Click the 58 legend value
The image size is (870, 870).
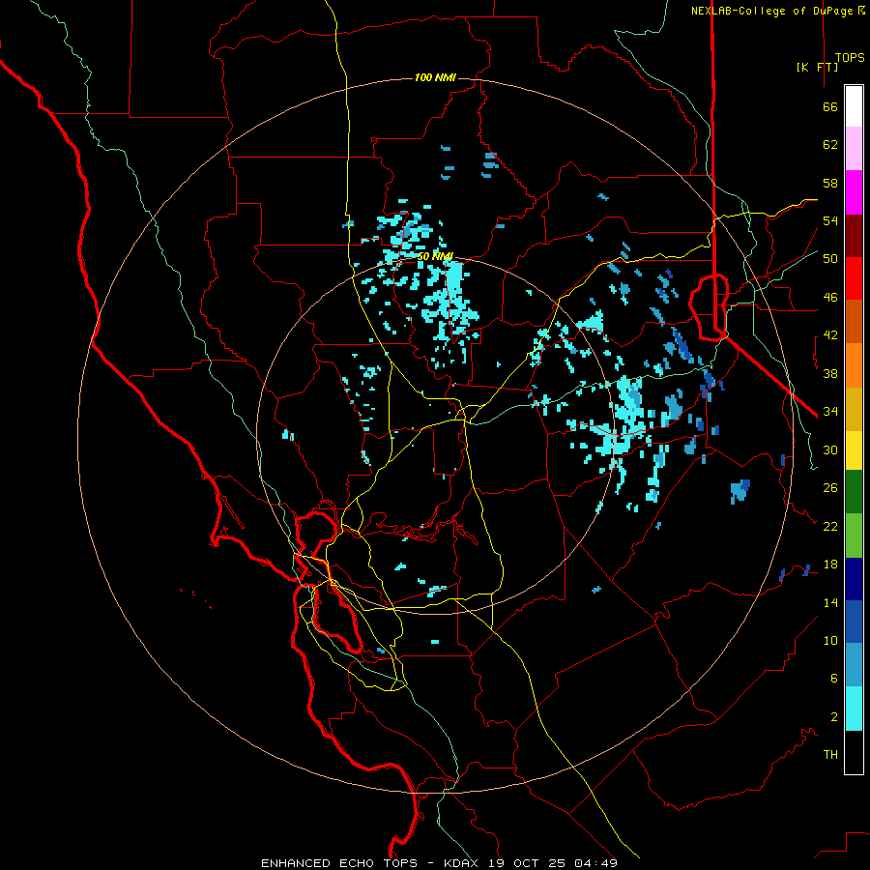pos(830,183)
